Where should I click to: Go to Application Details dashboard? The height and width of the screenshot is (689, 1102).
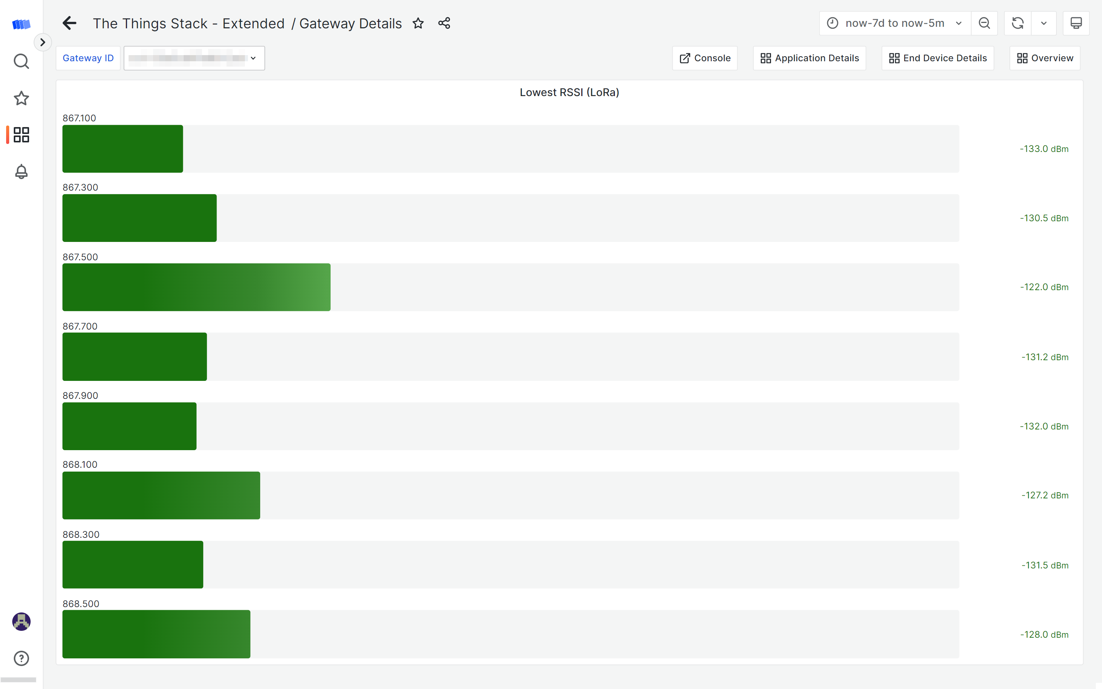(x=809, y=58)
